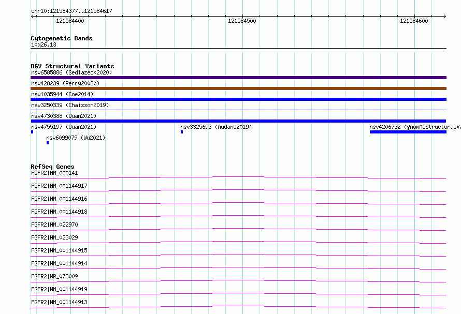Open the FGFR2|NM_001144914 transcript
This screenshot has height=314, width=461.
59,263
